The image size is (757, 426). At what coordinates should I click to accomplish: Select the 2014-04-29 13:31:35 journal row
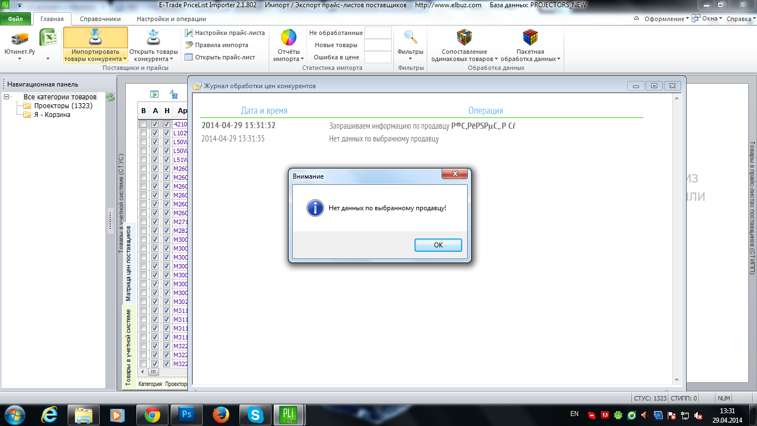coord(422,139)
